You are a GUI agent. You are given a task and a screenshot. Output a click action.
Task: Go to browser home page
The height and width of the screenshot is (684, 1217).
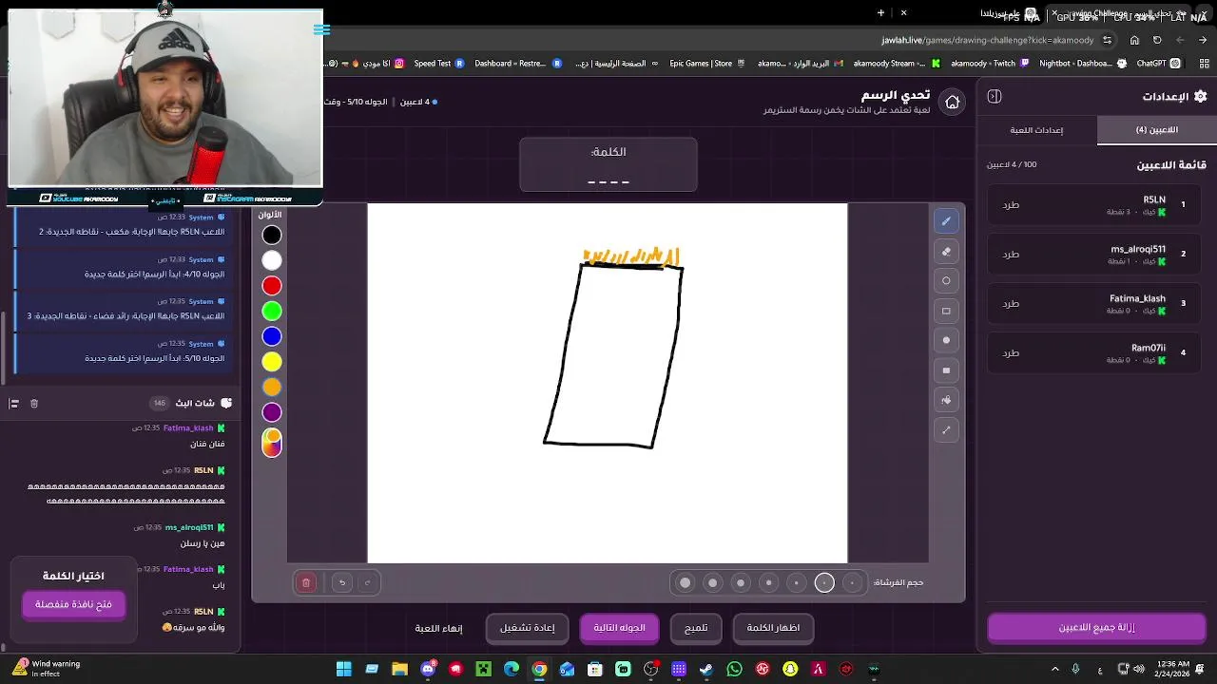1134,40
